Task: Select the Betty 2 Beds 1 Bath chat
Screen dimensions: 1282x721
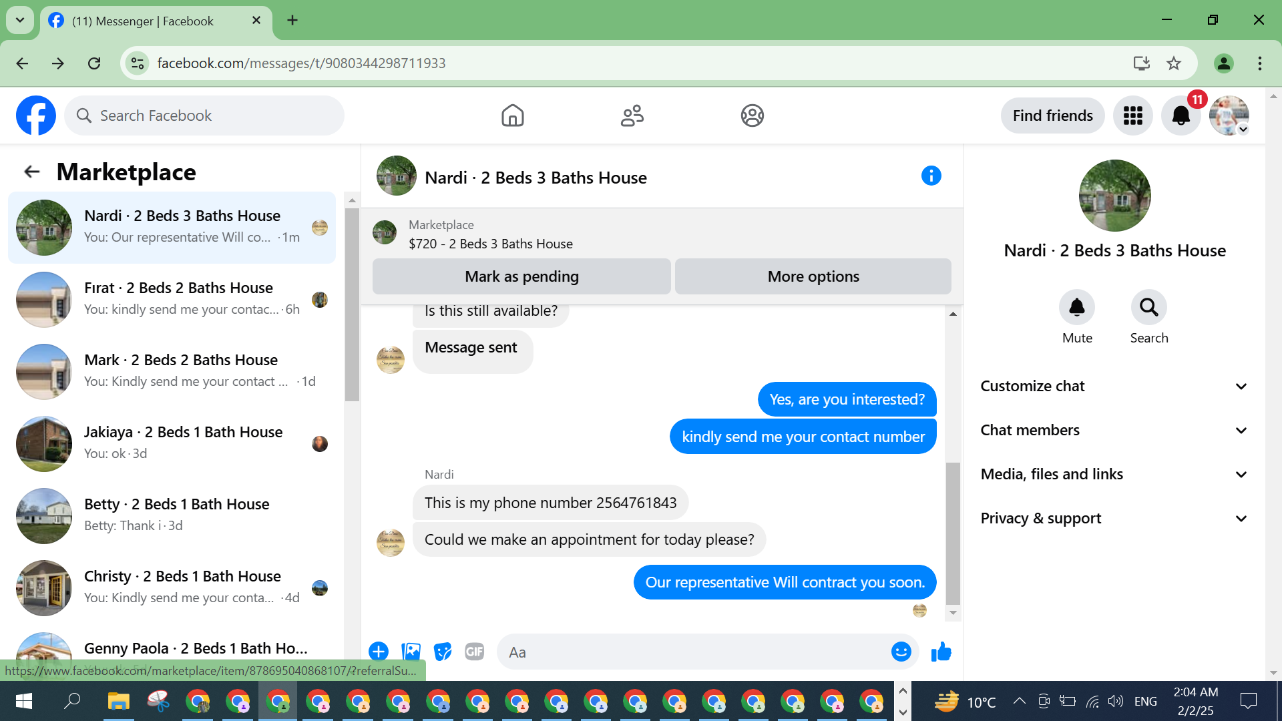Action: (x=172, y=515)
